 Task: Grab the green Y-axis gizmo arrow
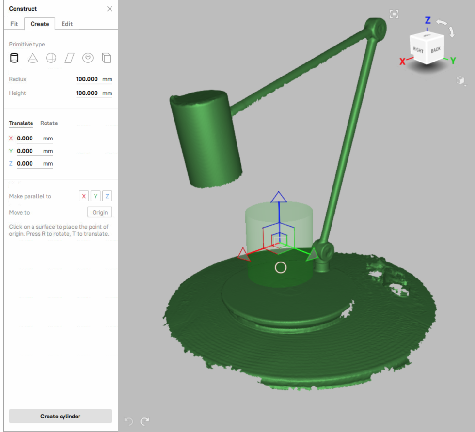[312, 254]
